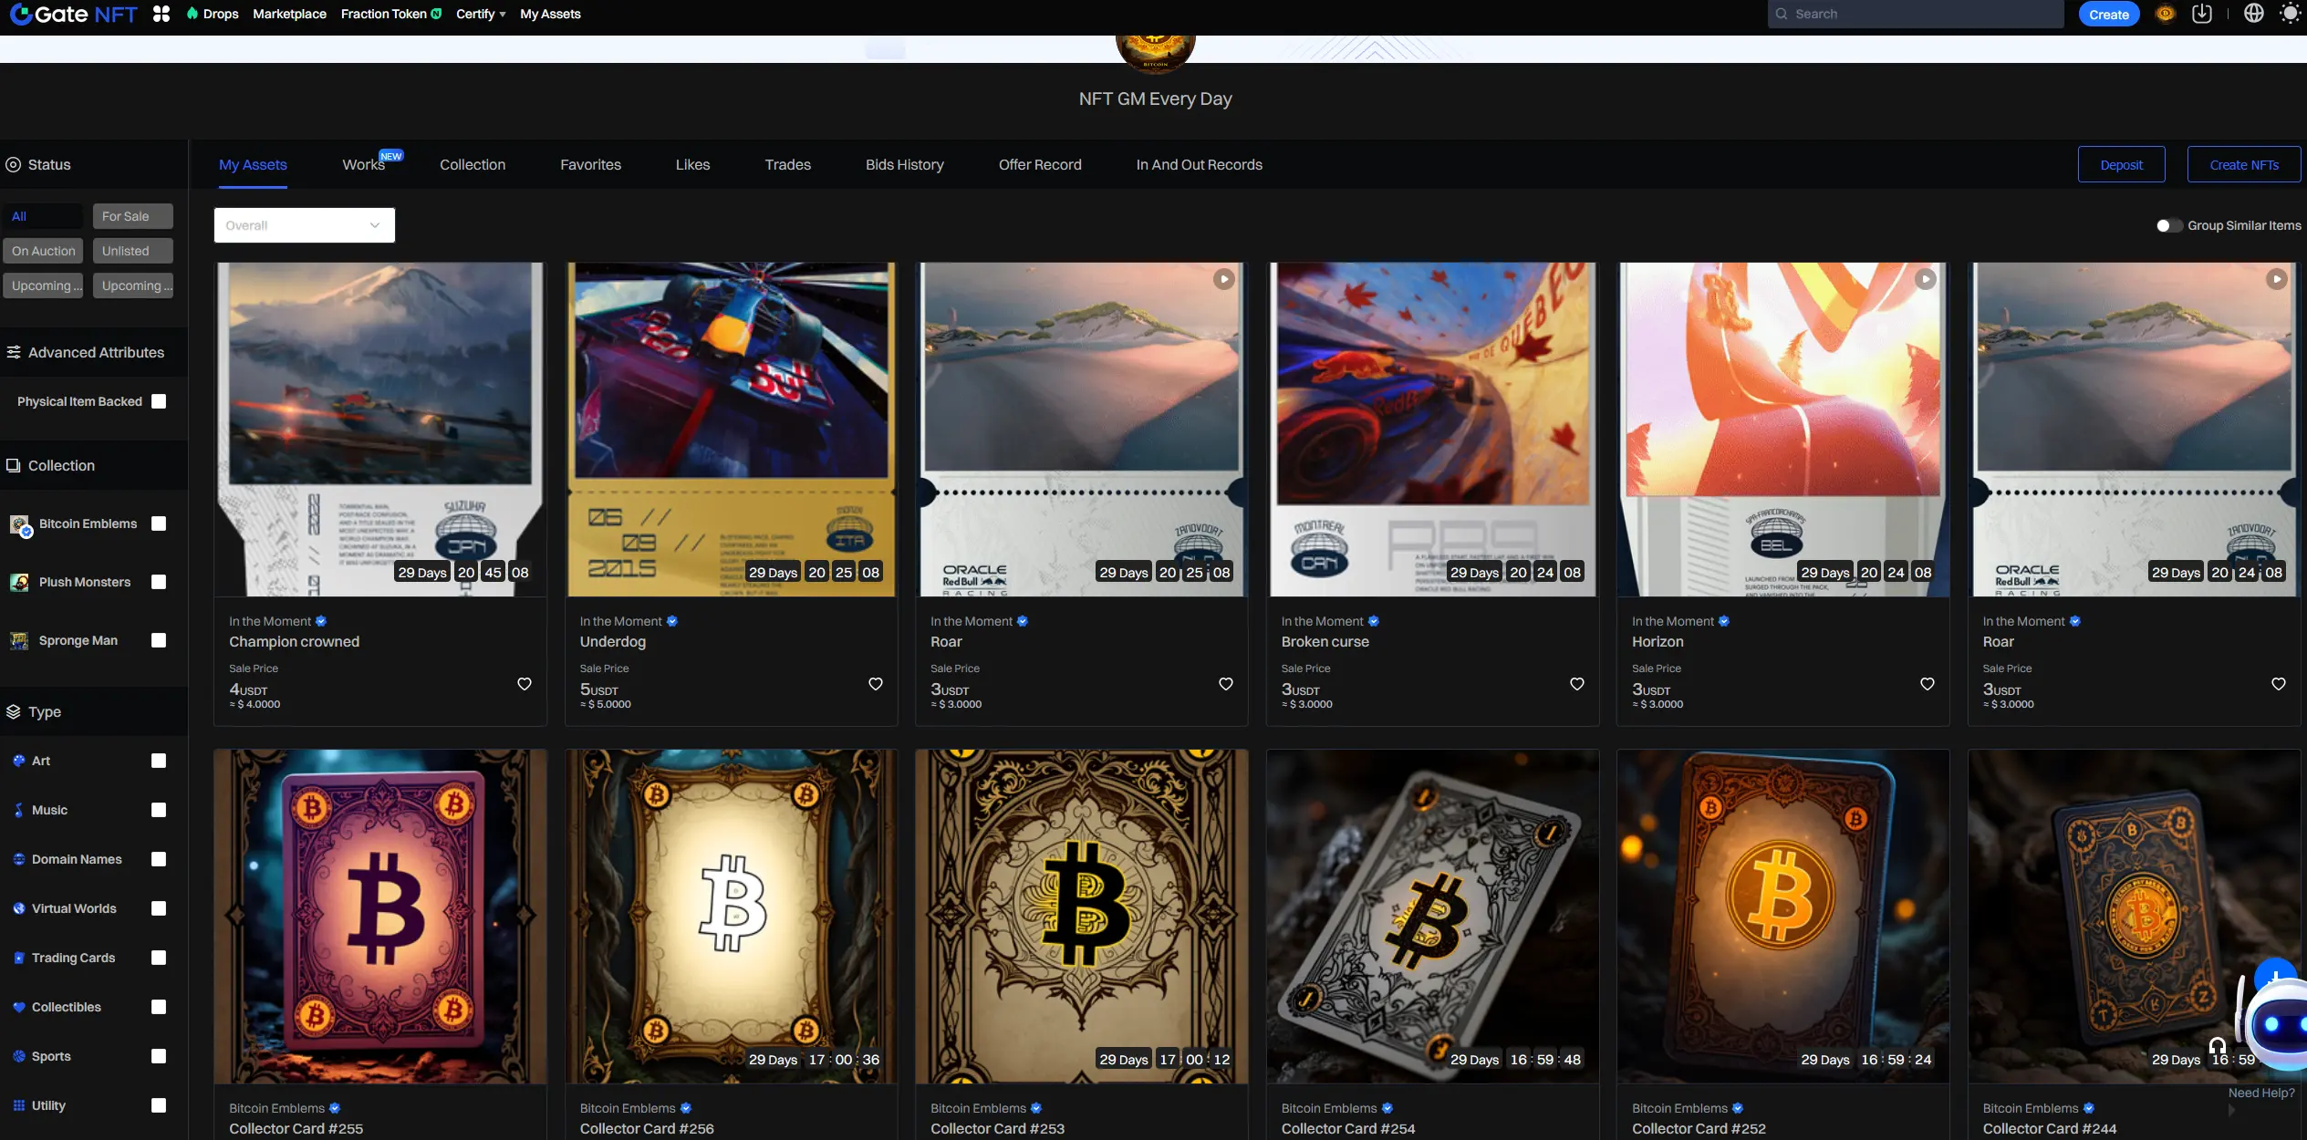Like the Champion crowned NFT heart
The width and height of the screenshot is (2307, 1140).
coord(525,684)
